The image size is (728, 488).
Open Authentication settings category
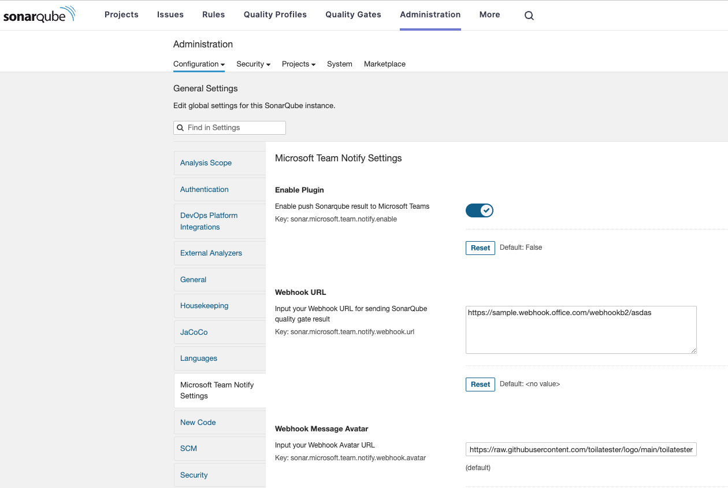(220, 189)
